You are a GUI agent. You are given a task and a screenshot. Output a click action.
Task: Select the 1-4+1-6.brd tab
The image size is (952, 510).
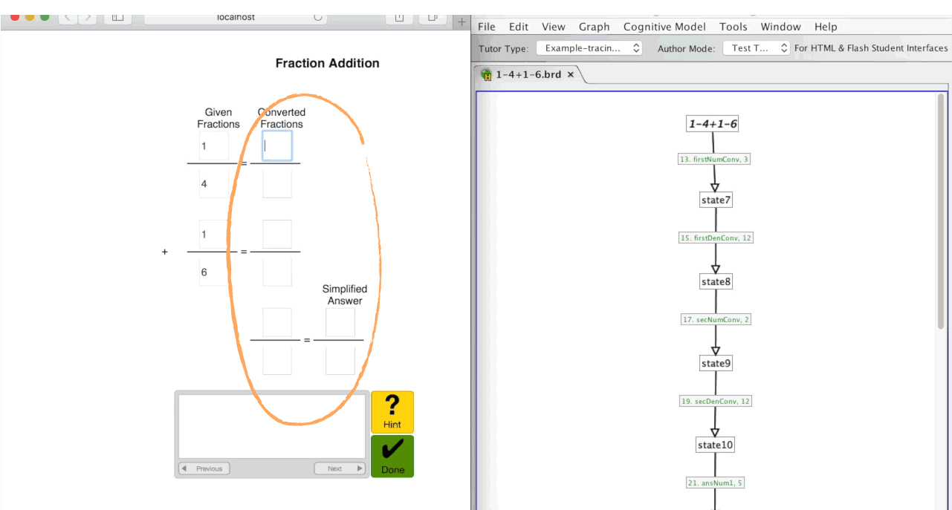point(528,74)
